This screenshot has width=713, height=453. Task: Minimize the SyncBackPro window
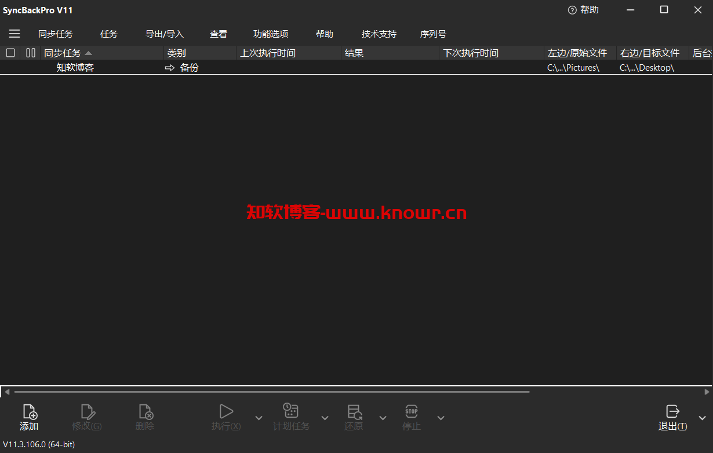(631, 10)
